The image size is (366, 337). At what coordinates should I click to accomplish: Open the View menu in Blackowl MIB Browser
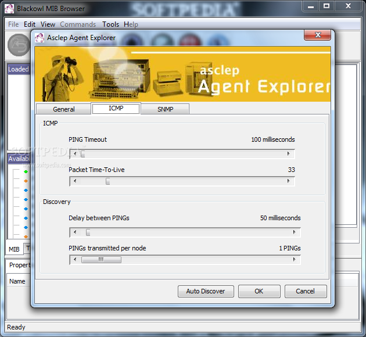(48, 24)
